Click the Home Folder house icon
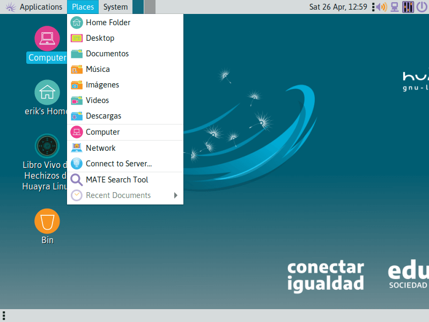Viewport: 429px width, 322px height. coord(77,23)
